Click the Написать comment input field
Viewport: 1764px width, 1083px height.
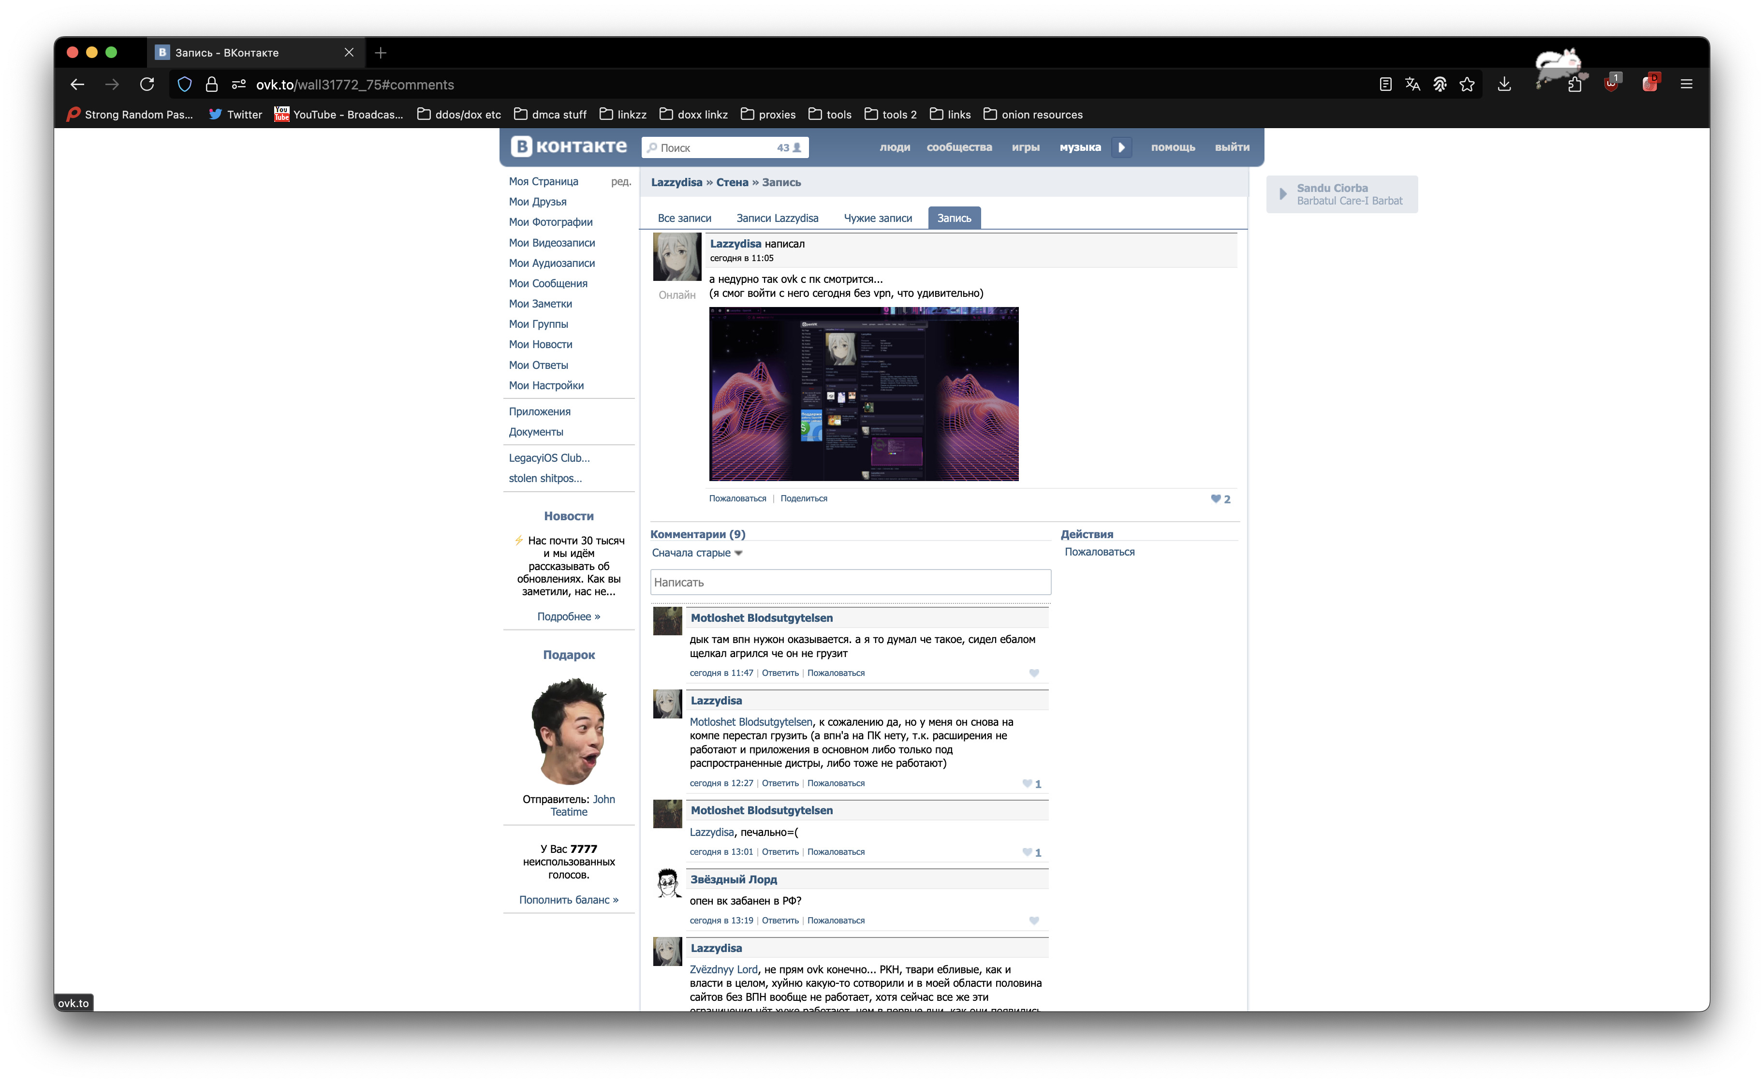[850, 582]
